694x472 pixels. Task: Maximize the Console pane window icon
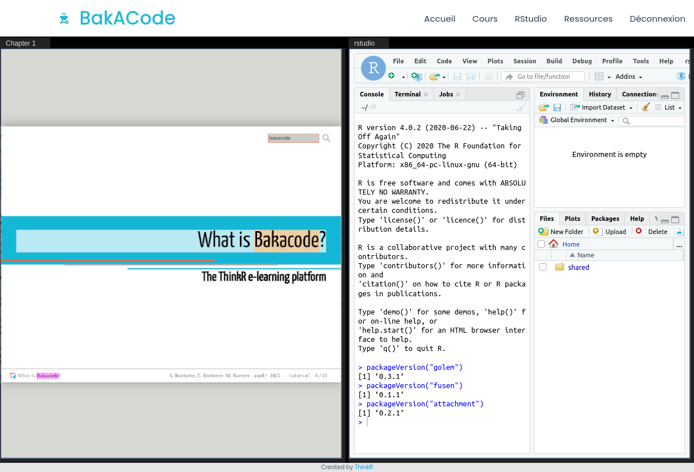pos(520,95)
